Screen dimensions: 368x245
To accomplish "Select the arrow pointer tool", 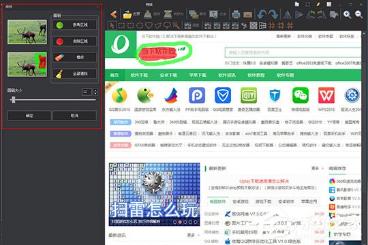I will pyautogui.click(x=112, y=25).
